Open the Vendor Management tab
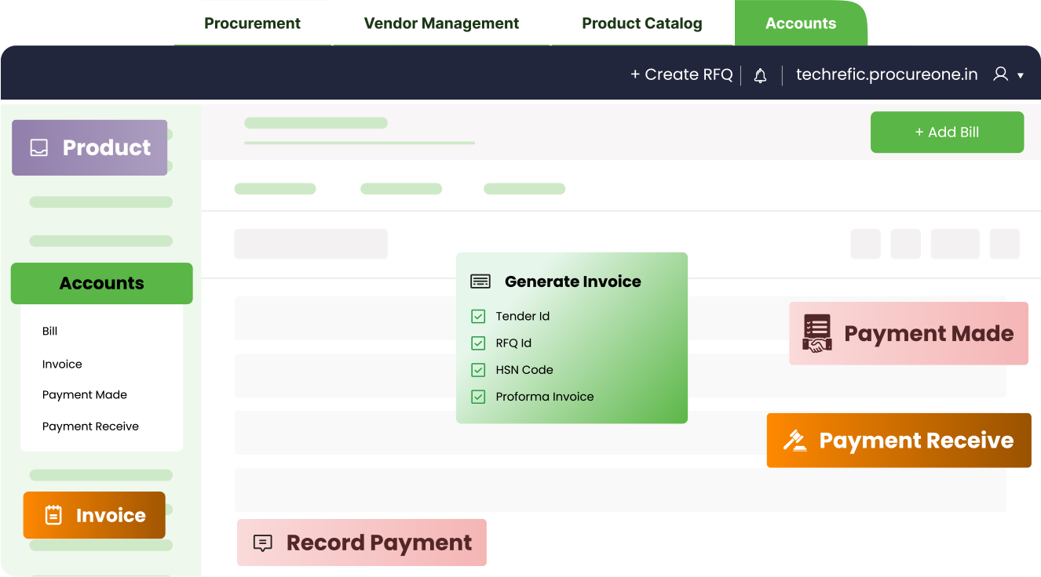The width and height of the screenshot is (1041, 577). (x=441, y=24)
